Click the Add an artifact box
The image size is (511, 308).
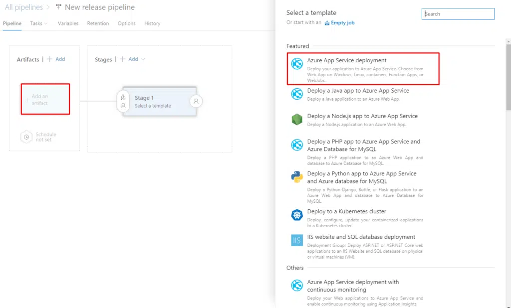click(45, 99)
